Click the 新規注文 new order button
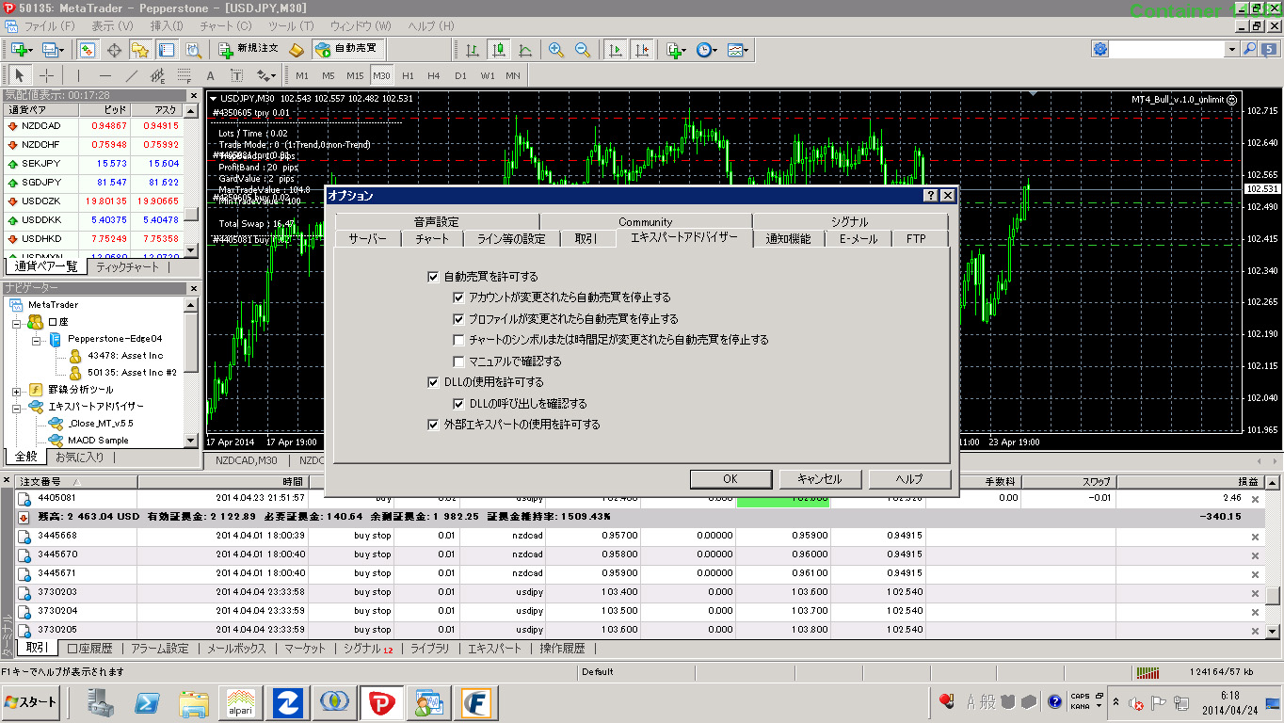 point(249,49)
